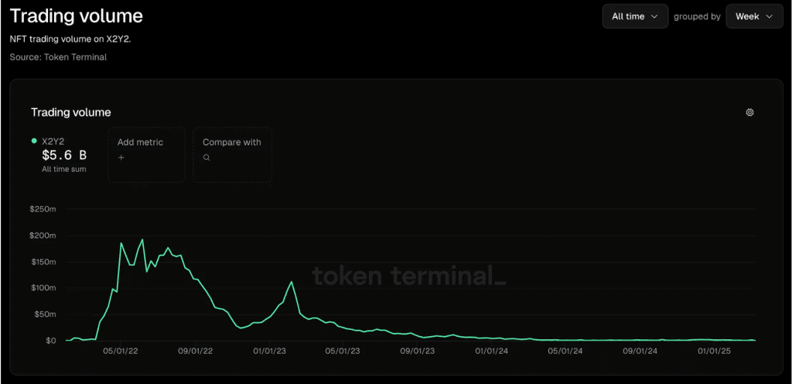
Task: Click the $200m y-axis label
Action: pos(43,236)
